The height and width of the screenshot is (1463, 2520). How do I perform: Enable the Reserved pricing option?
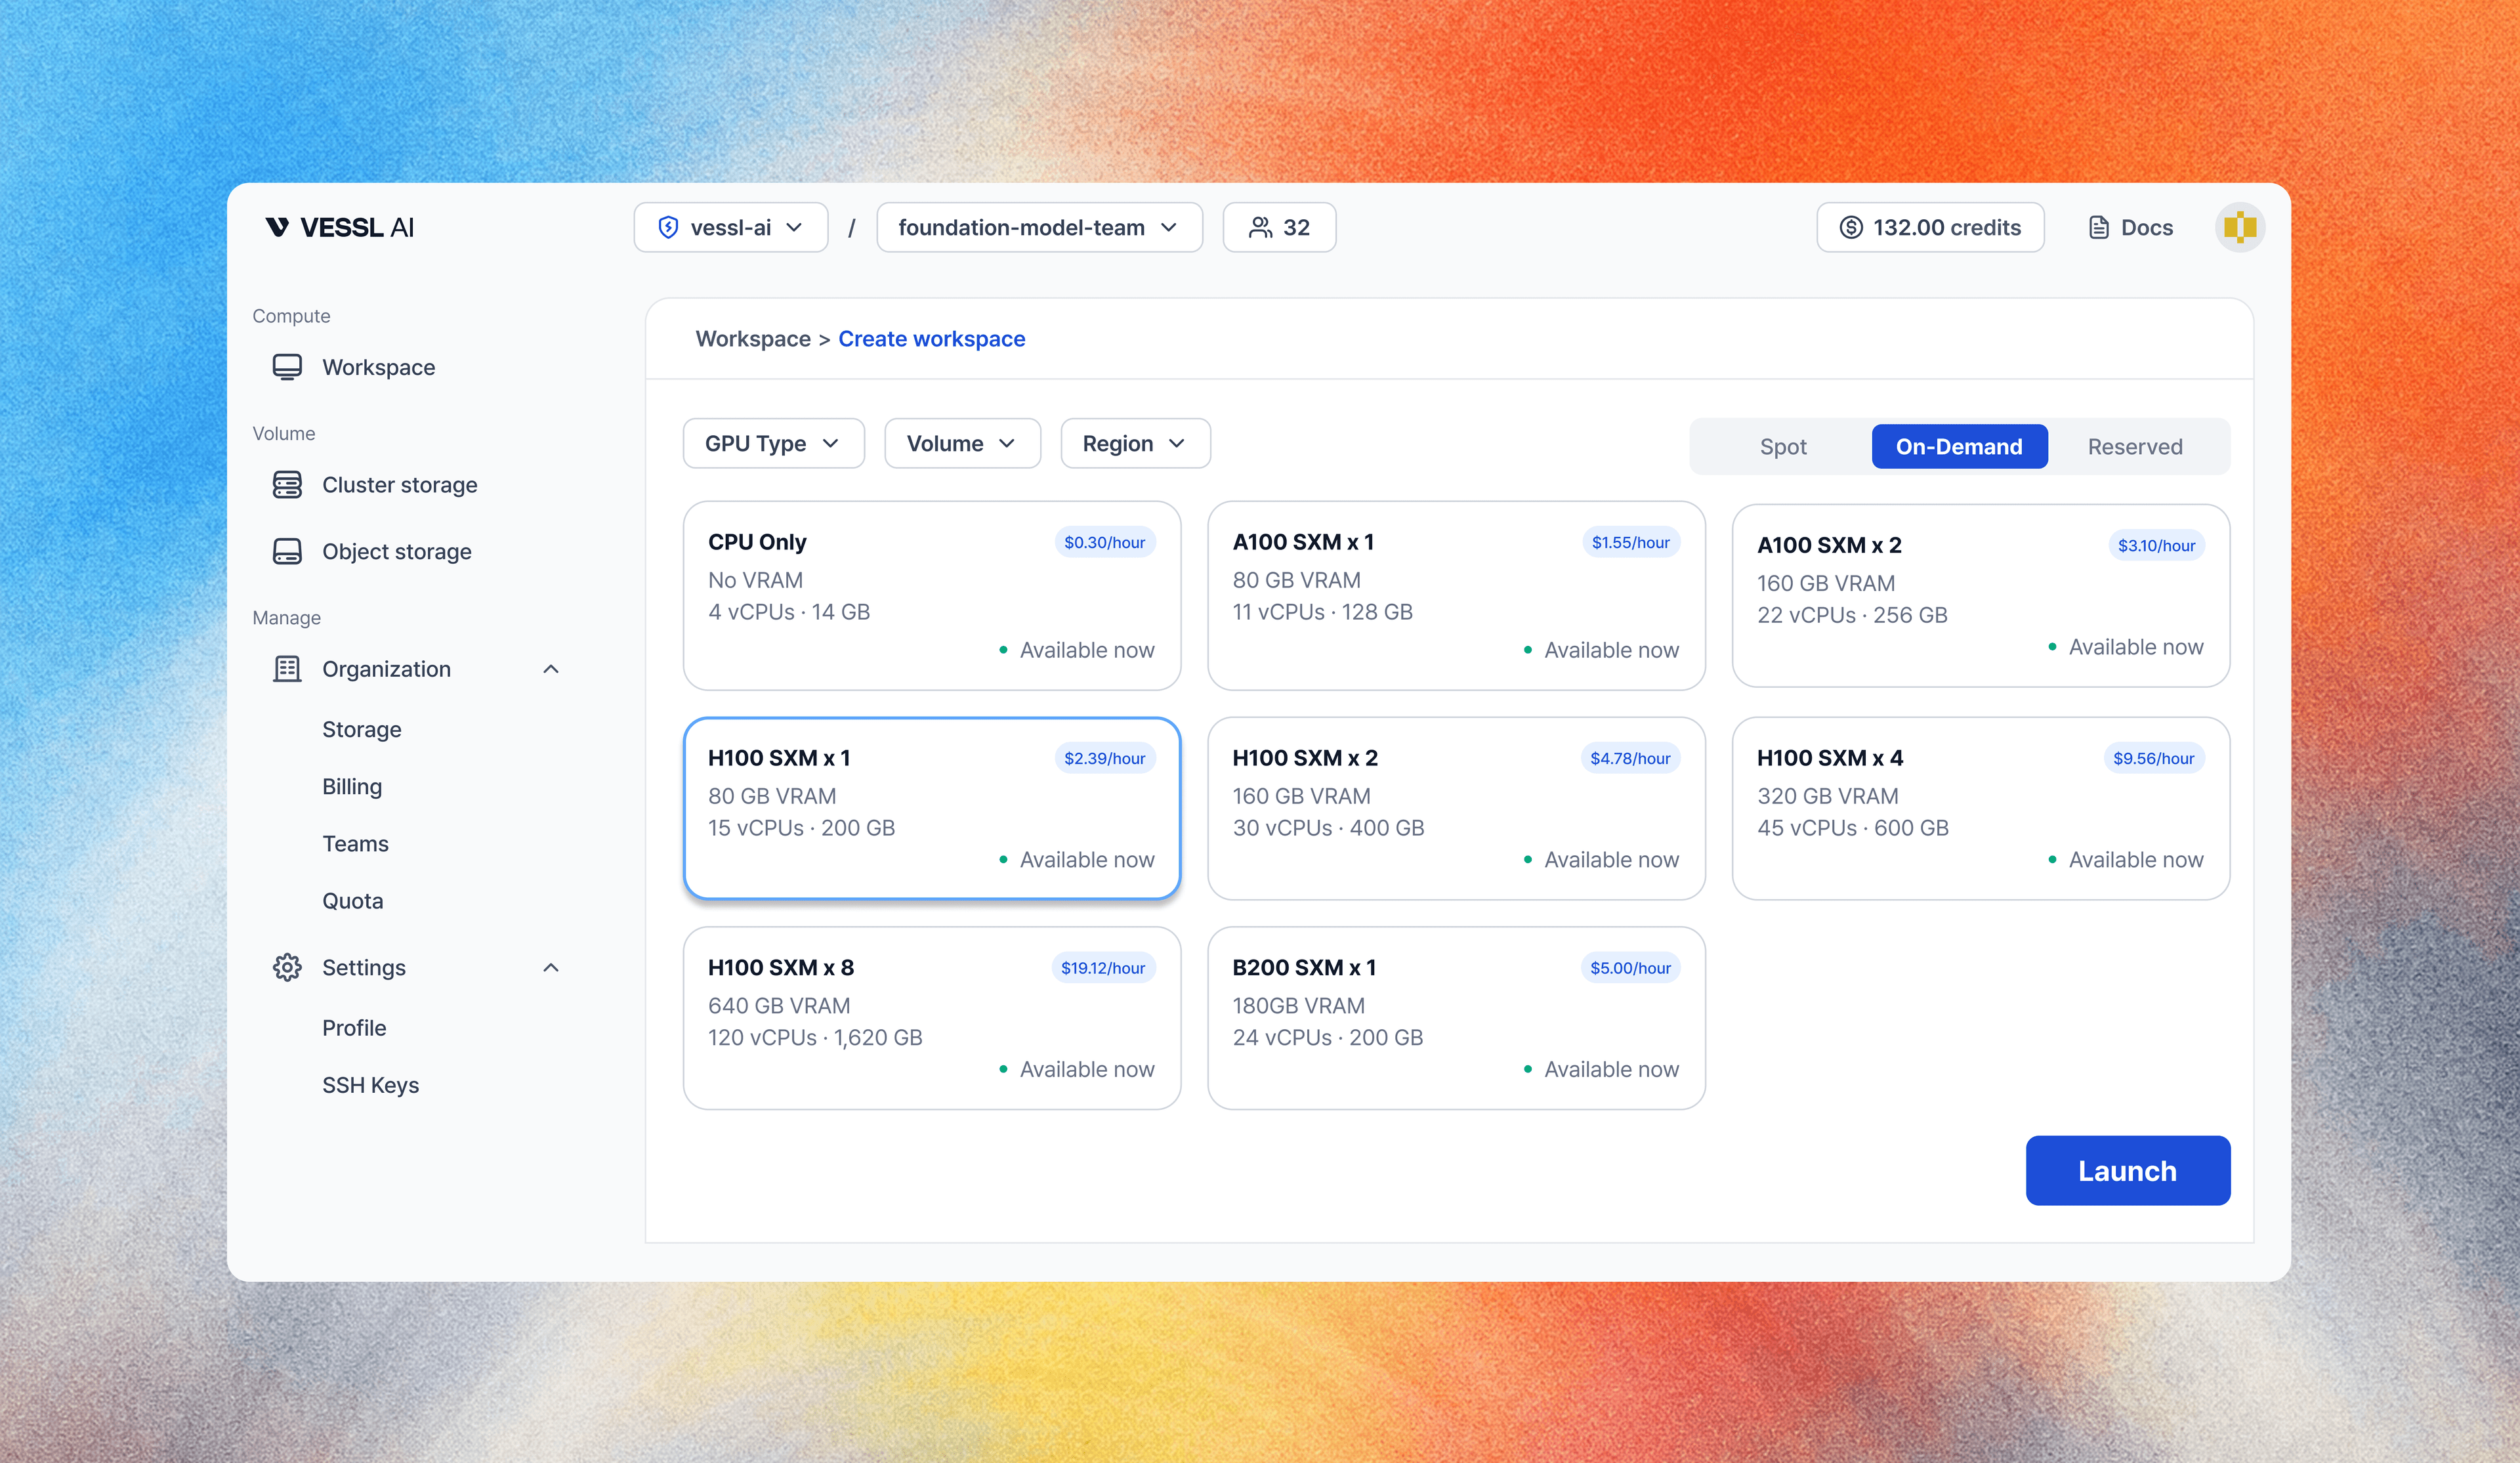coord(2135,446)
